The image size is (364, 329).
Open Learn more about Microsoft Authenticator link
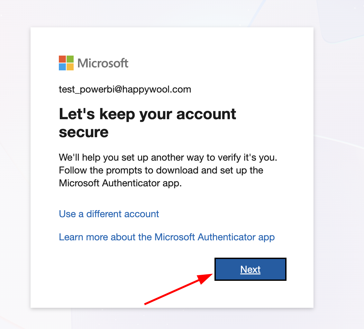[167, 237]
